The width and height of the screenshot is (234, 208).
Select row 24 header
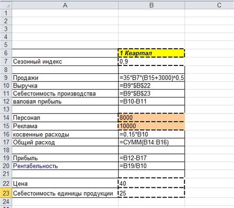click(6, 202)
